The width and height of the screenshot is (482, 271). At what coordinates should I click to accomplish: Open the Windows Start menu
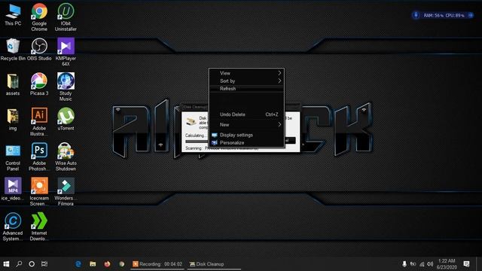click(6, 264)
